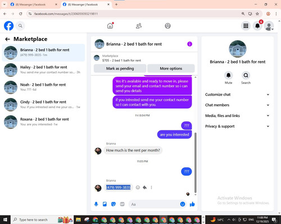Screen dimensions: 281x224
Task: Open Roxana conversation in Marketplace list
Action: 43,122
